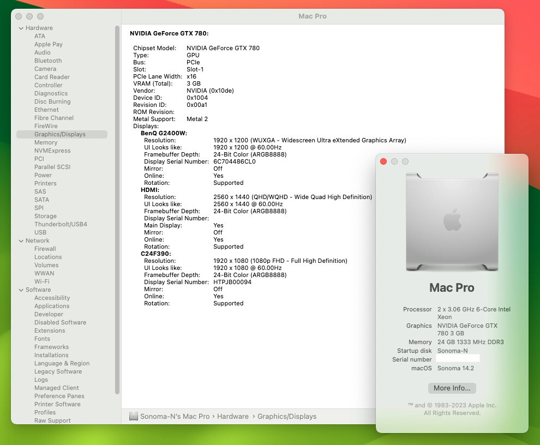Select Accessibility under Software
The image size is (540, 445).
[x=52, y=298]
